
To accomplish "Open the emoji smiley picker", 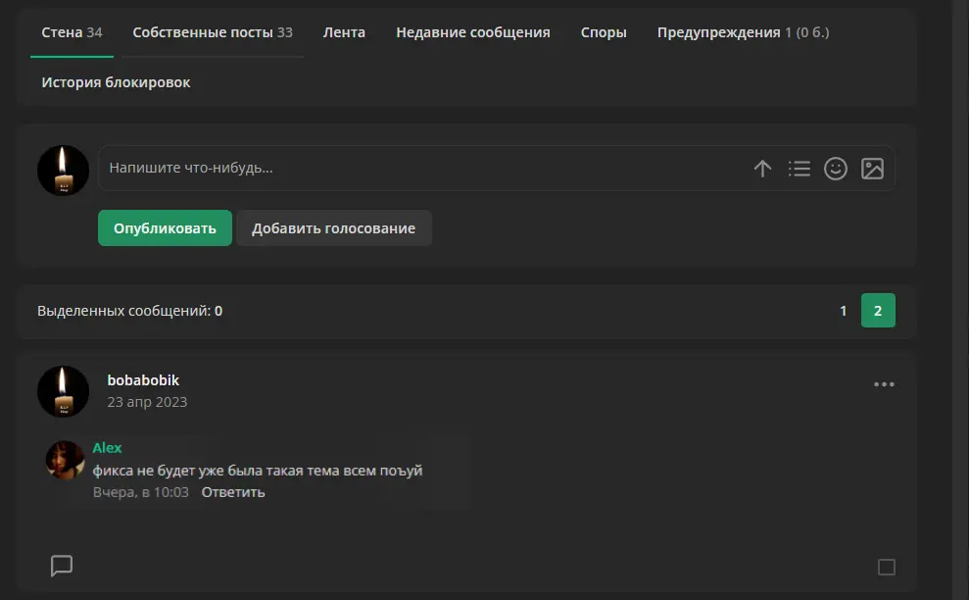I will [x=836, y=169].
